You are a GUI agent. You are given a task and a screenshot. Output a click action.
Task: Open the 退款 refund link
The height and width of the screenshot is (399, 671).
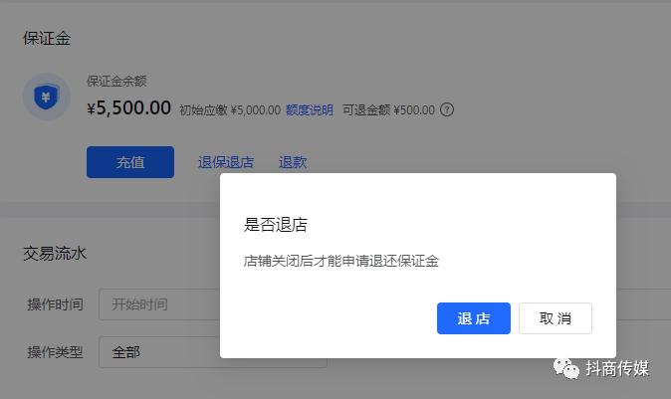click(293, 162)
